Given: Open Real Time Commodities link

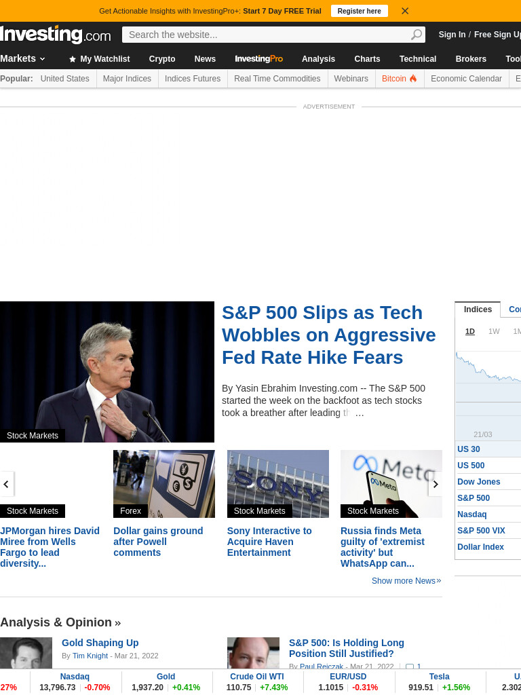Looking at the screenshot, I should pyautogui.click(x=277, y=79).
